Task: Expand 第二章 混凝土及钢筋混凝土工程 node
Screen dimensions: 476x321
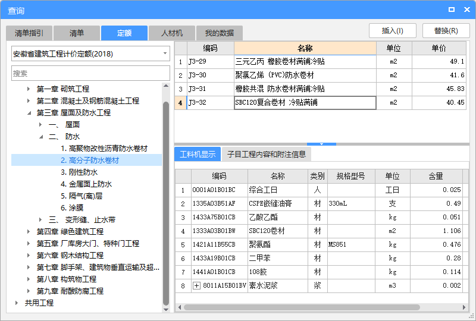Action: coord(28,100)
